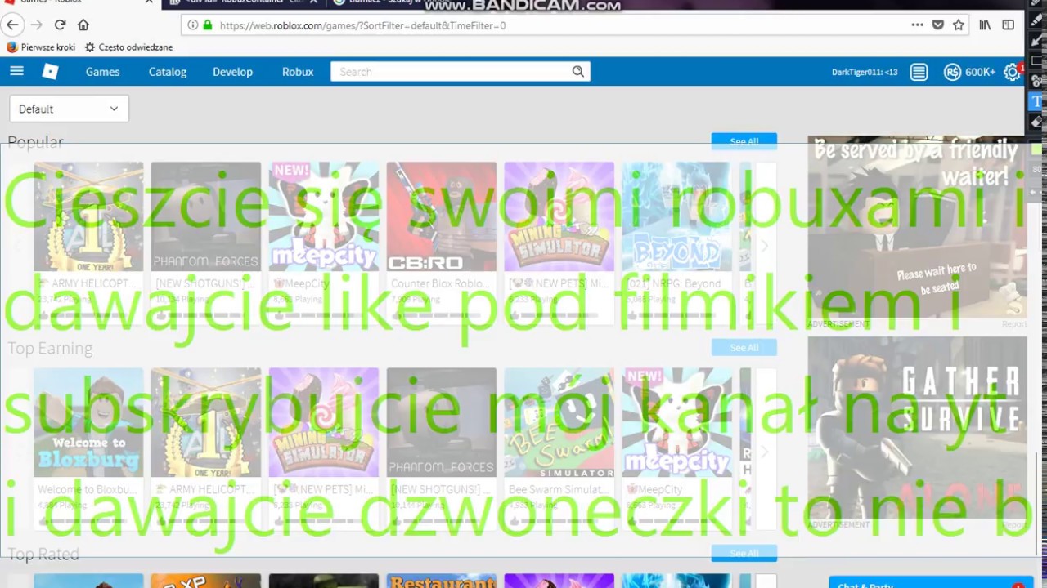Save page to Pocket icon
This screenshot has width=1047, height=588.
938,25
